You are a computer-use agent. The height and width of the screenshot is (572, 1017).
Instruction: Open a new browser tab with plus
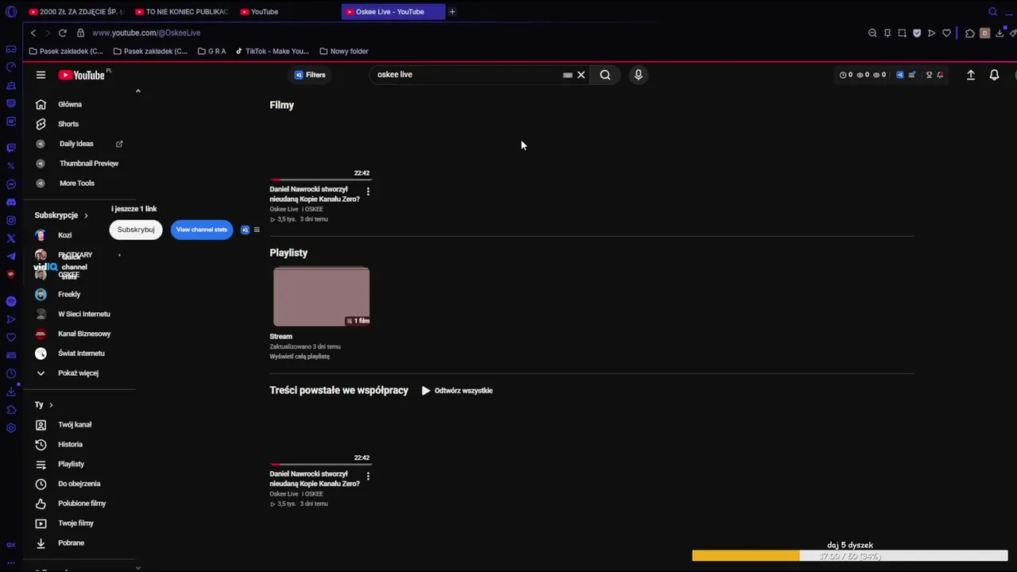pos(452,12)
